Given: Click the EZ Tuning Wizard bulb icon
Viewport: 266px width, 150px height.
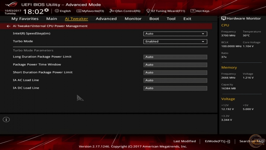Looking at the screenshot, I should pyautogui.click(x=148, y=11).
